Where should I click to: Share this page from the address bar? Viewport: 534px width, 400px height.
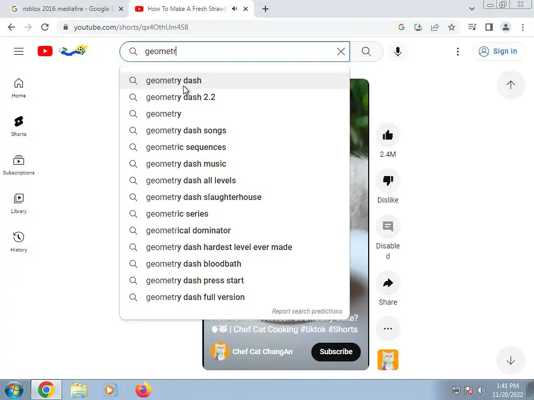click(435, 27)
